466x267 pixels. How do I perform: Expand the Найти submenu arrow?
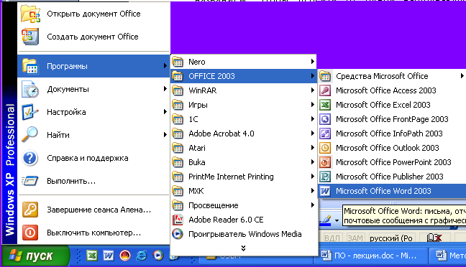(165, 135)
